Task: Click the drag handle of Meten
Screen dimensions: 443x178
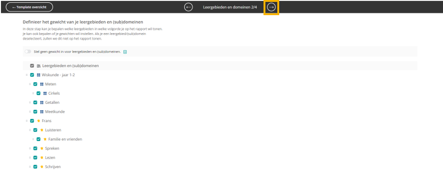Action: point(29,84)
